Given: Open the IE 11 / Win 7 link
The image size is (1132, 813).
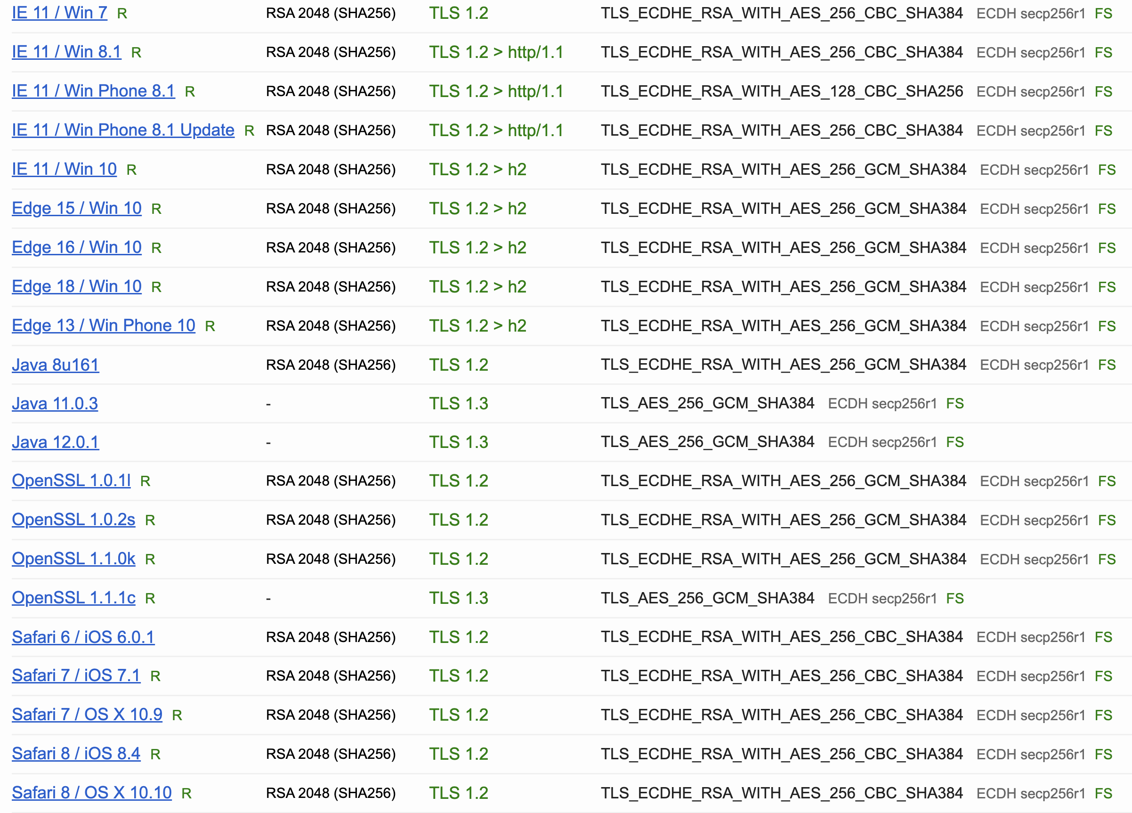Looking at the screenshot, I should click(59, 13).
